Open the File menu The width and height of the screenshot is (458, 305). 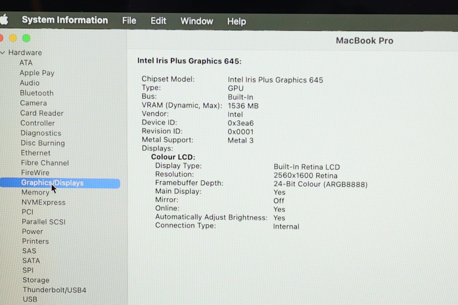coord(129,21)
